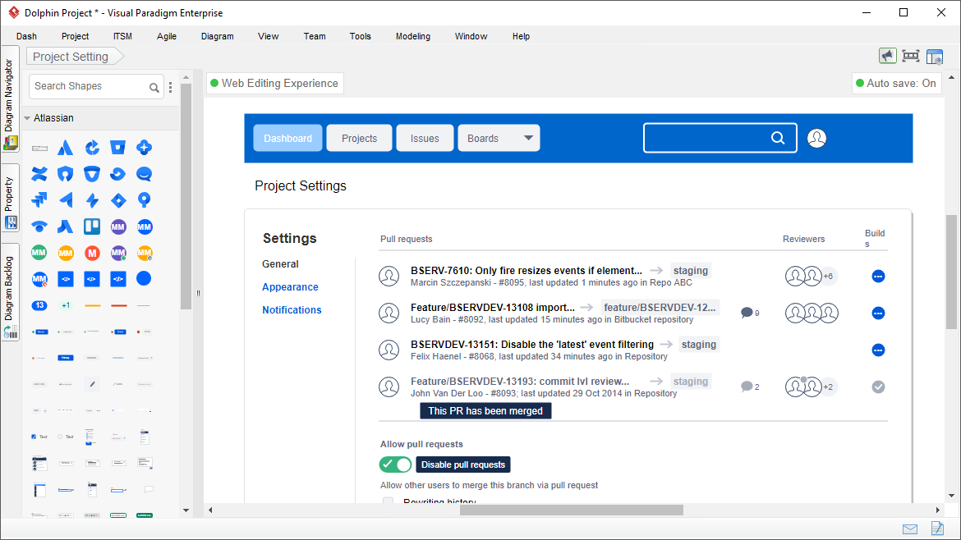This screenshot has height=540, width=961.
Task: Click the Auto save: On indicator
Action: (x=896, y=83)
